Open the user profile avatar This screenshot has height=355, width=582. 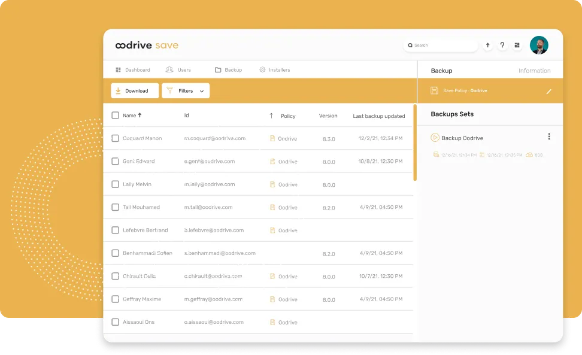pos(539,45)
